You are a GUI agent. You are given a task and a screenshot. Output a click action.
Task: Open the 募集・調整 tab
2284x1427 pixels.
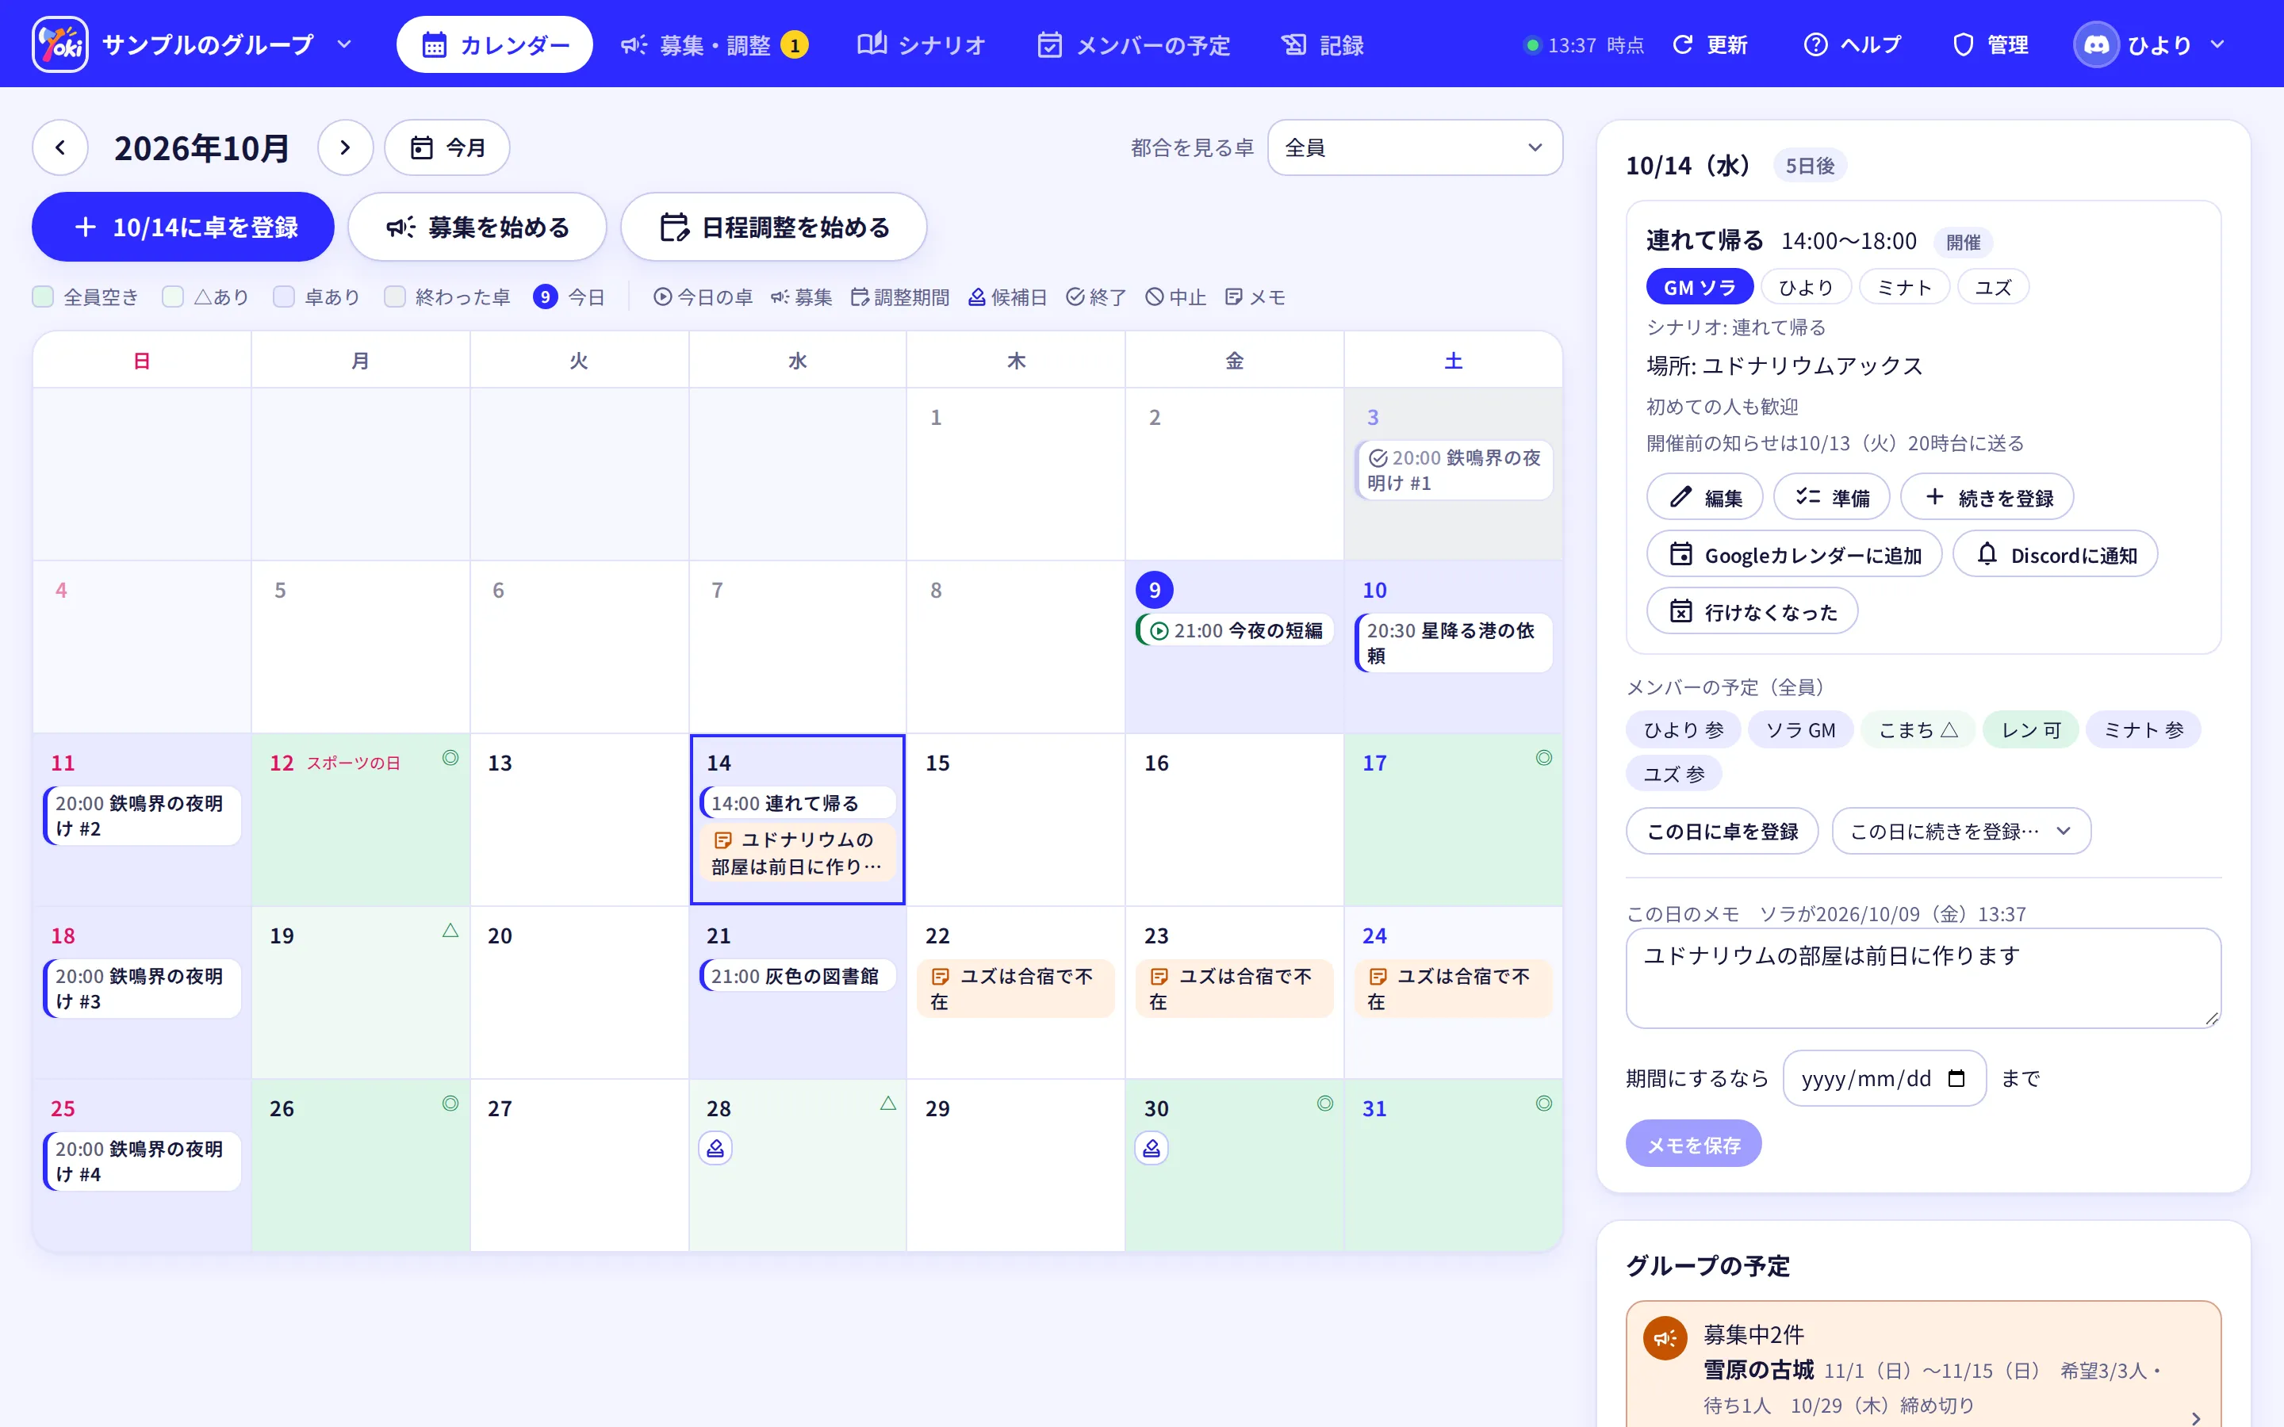coord(714,44)
